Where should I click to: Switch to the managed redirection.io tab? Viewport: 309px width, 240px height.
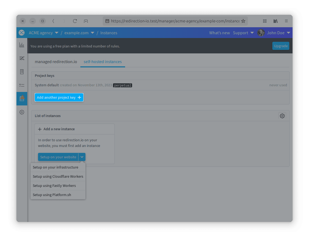[x=56, y=61]
